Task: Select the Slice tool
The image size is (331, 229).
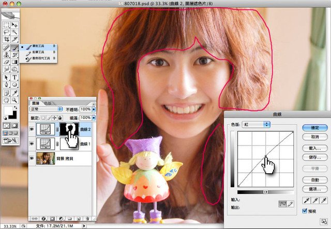Action: (x=14, y=39)
